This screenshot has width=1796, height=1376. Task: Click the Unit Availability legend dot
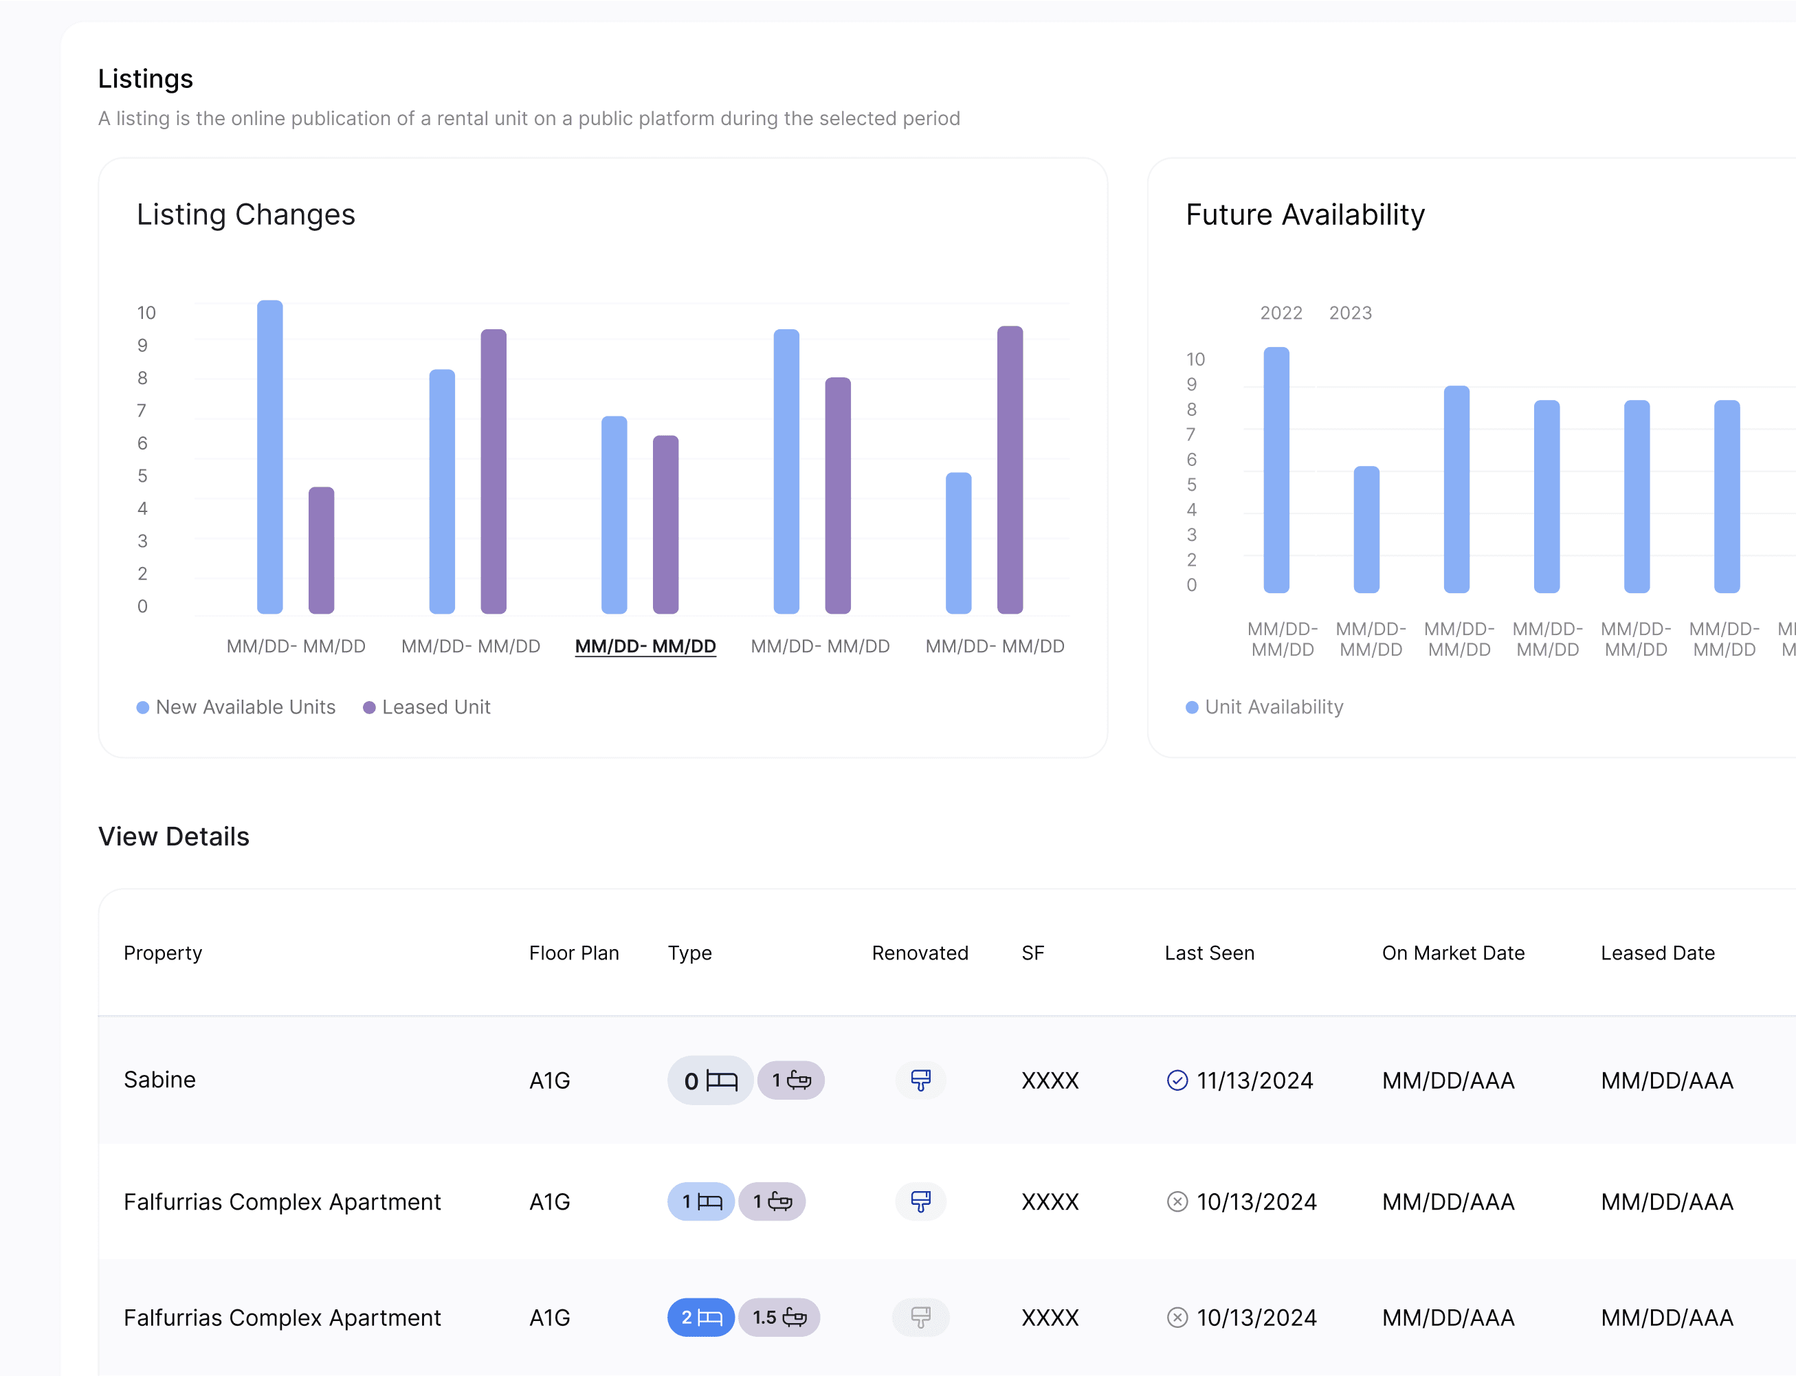coord(1193,708)
